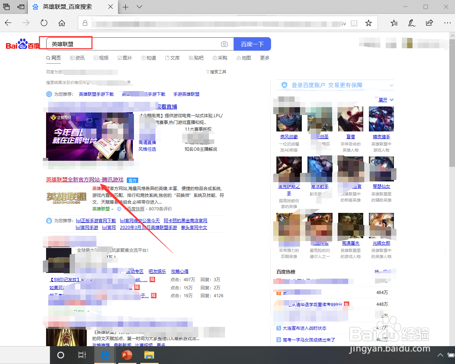
Task: Switch to the 图片 tab
Action: coord(125,58)
